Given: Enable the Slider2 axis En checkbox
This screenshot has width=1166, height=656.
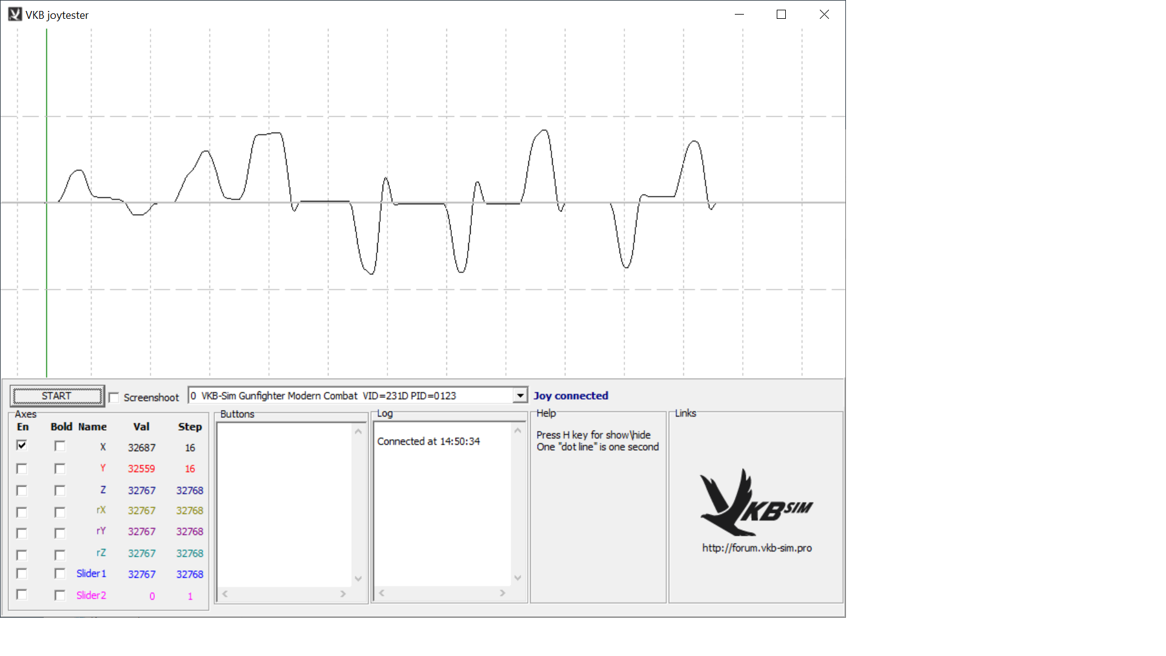Looking at the screenshot, I should [22, 595].
